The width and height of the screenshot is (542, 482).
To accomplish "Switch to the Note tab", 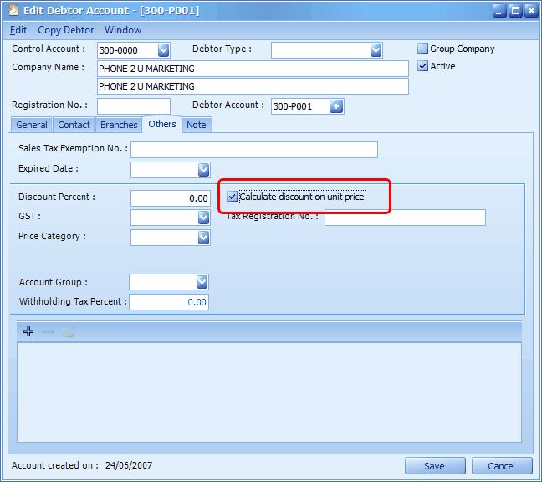I will coord(197,125).
